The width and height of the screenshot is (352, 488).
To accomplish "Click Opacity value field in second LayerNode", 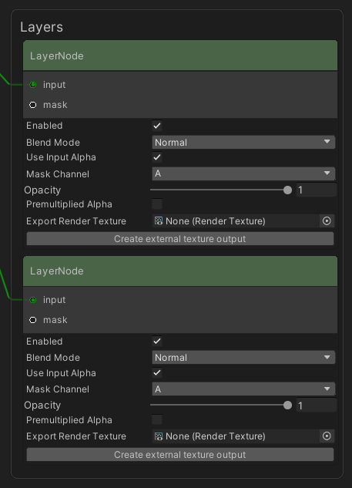I will [x=317, y=406].
